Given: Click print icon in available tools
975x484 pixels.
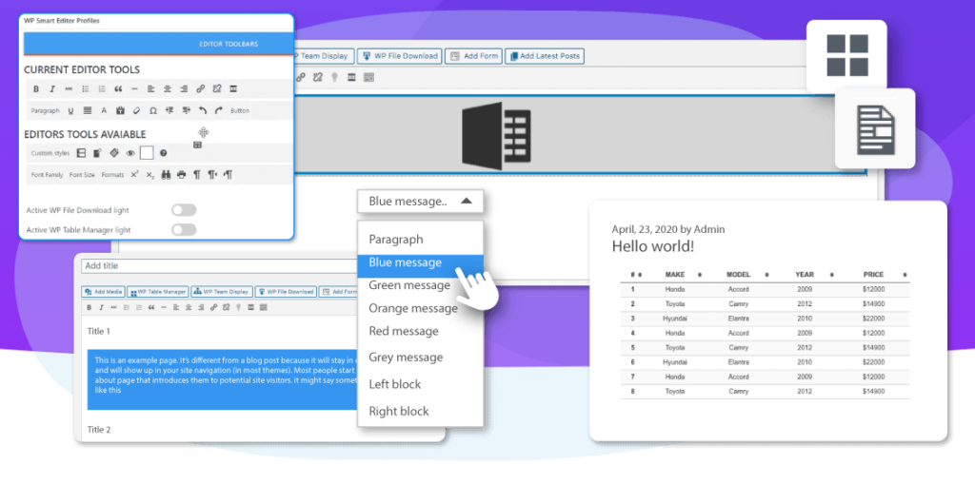Looking at the screenshot, I should click(181, 175).
